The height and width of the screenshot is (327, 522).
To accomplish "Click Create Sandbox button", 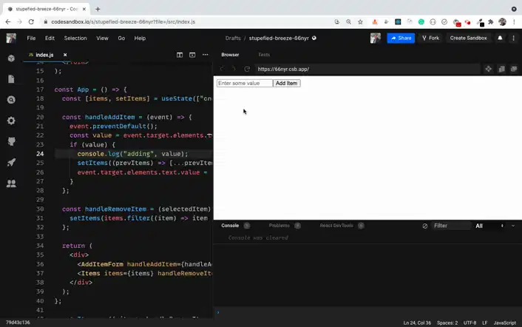I will tap(469, 38).
